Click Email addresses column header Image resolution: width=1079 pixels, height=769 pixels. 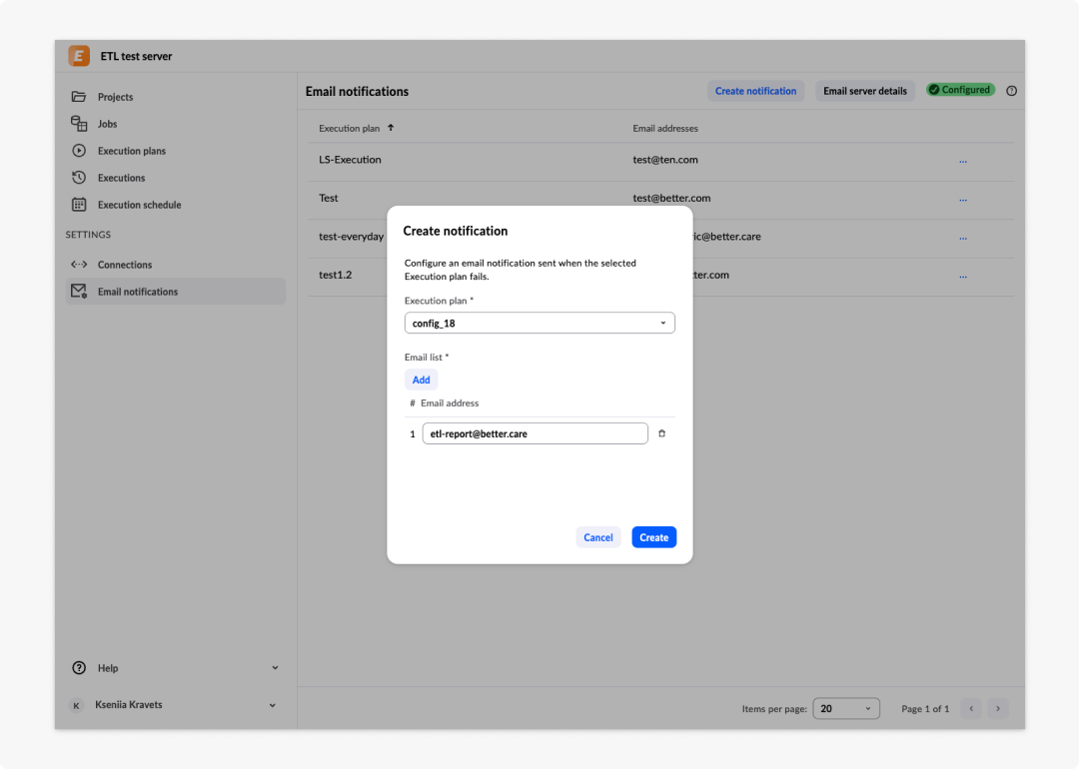point(664,129)
